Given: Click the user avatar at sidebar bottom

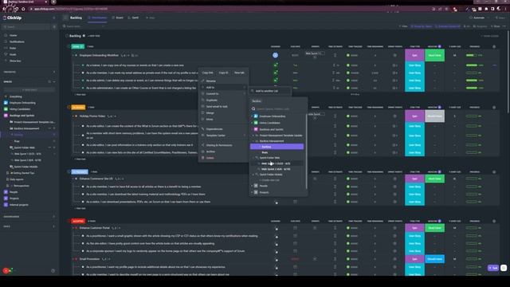Looking at the screenshot, I should (6, 270).
